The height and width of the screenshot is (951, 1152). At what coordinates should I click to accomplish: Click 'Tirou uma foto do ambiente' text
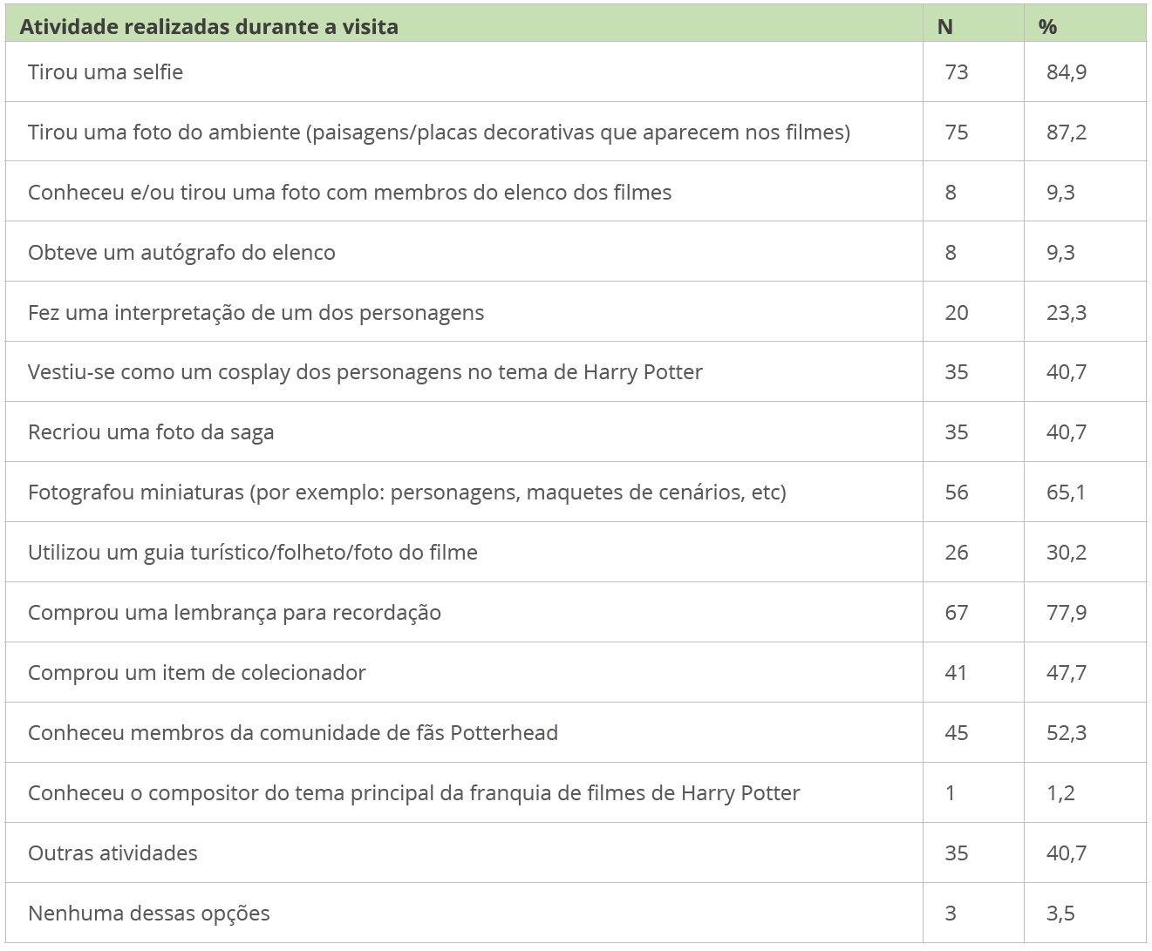click(439, 132)
